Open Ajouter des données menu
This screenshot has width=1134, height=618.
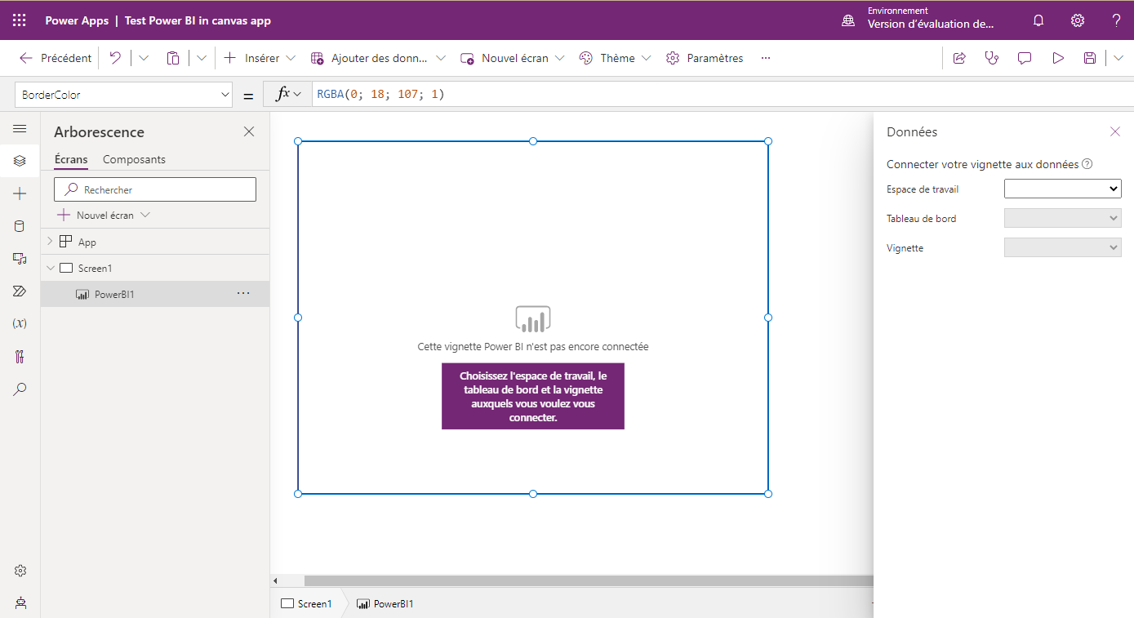(379, 58)
